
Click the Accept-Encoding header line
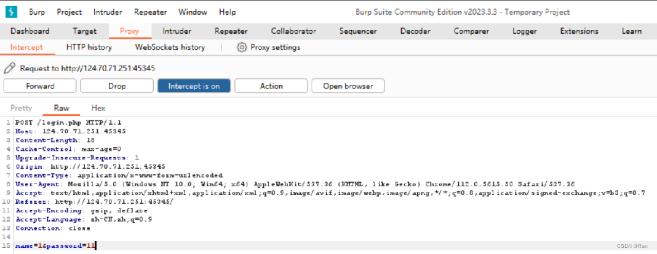click(x=81, y=210)
